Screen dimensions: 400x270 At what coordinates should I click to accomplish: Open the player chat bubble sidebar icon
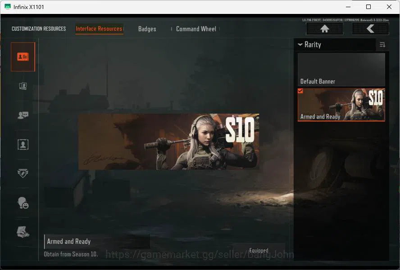click(x=23, y=115)
